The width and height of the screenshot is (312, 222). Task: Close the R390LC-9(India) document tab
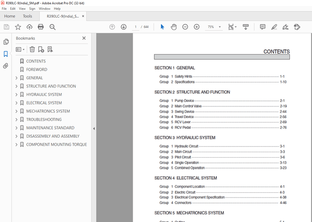click(83, 16)
